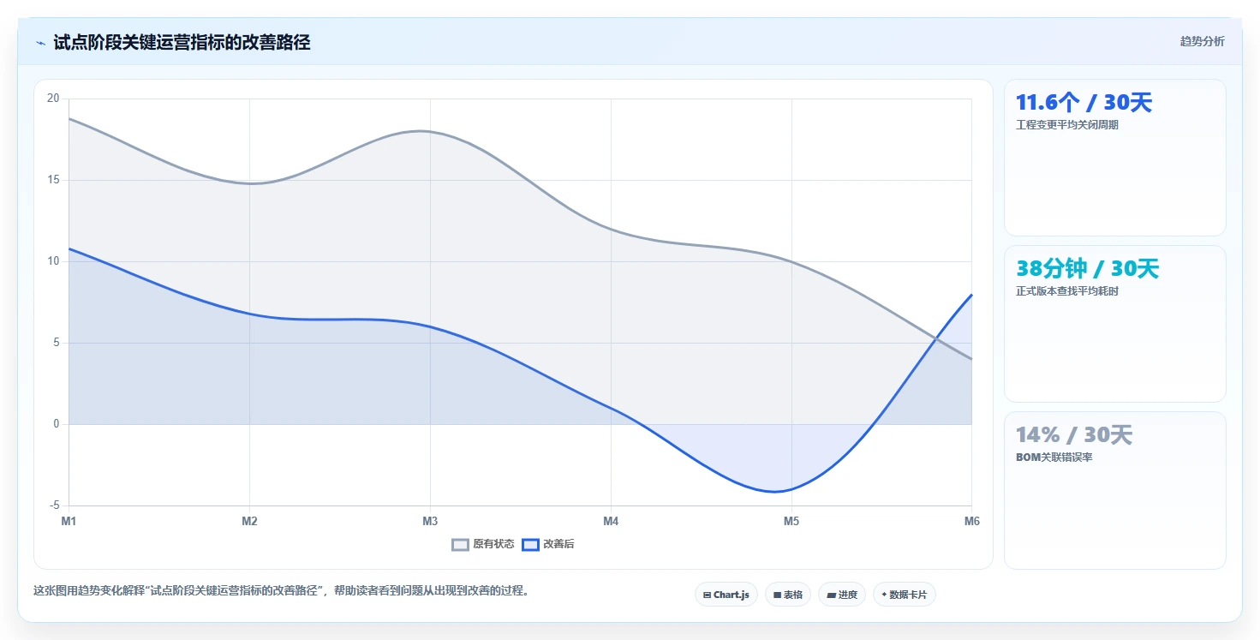
Task: Click the title 试点阶段关键运营指标的改善路径
Action: [x=182, y=42]
